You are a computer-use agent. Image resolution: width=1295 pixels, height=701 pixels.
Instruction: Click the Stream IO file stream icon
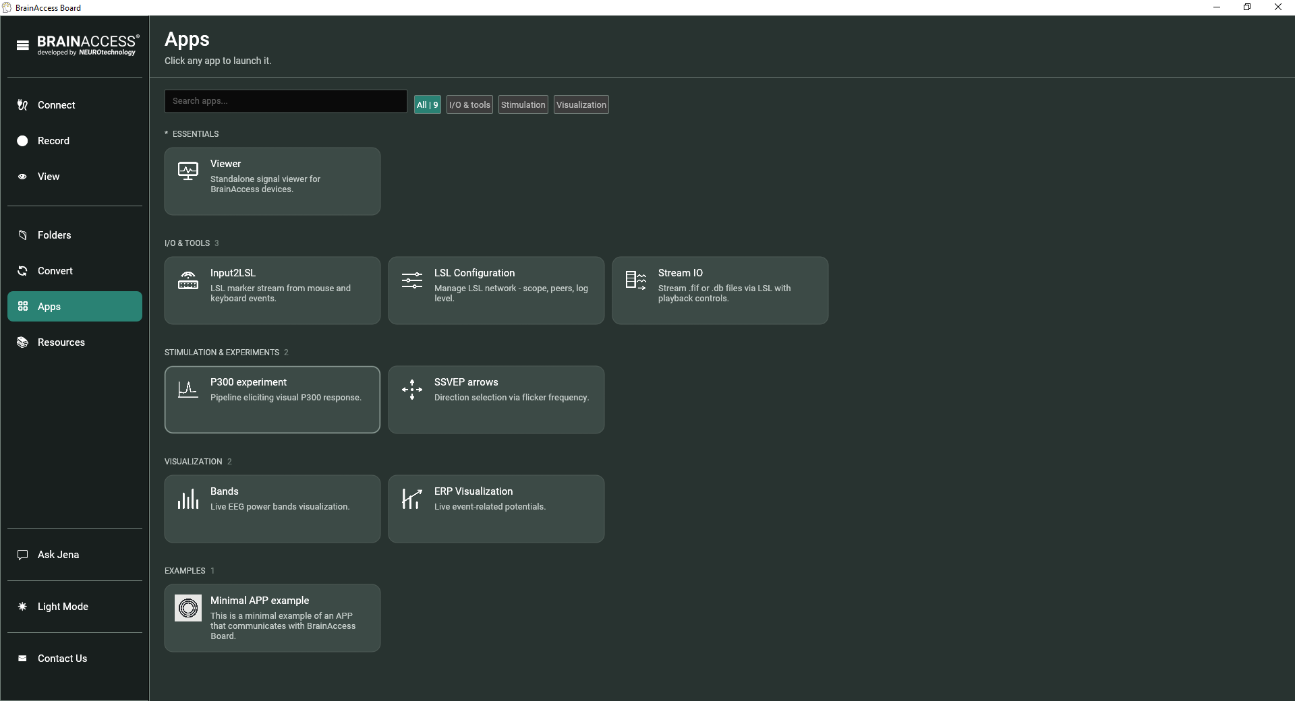click(x=636, y=280)
